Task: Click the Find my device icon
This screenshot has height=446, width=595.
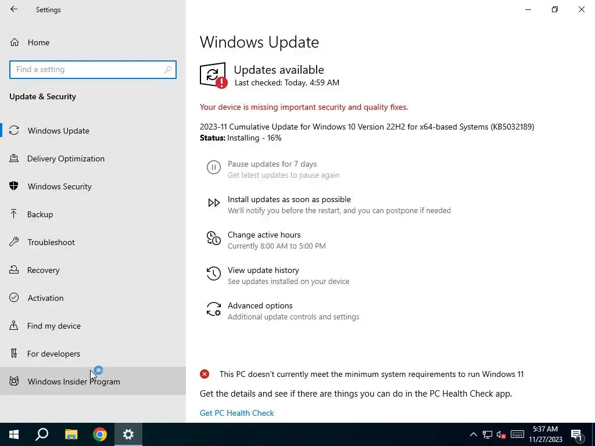Action: 14,325
